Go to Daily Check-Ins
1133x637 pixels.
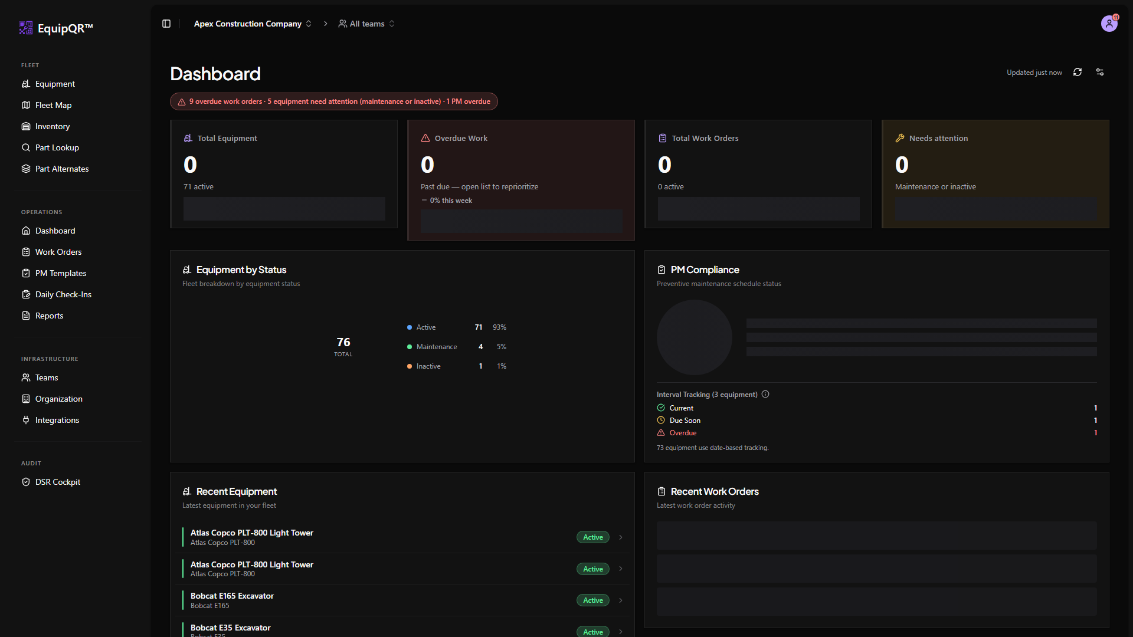click(78, 294)
